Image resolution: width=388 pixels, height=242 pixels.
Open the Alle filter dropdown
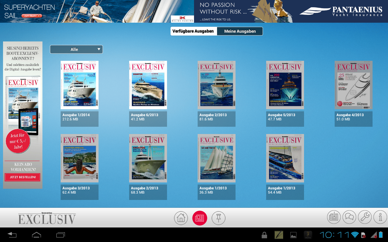tap(76, 49)
